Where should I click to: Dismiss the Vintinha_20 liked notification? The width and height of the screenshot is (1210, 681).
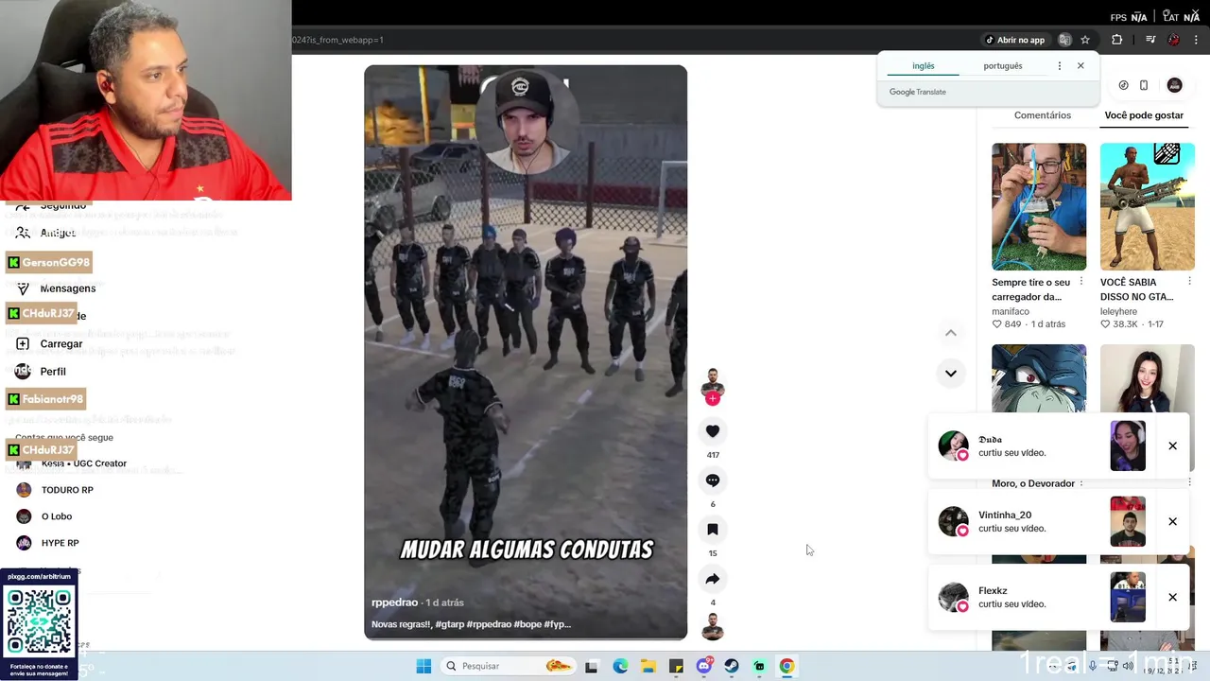click(1172, 521)
